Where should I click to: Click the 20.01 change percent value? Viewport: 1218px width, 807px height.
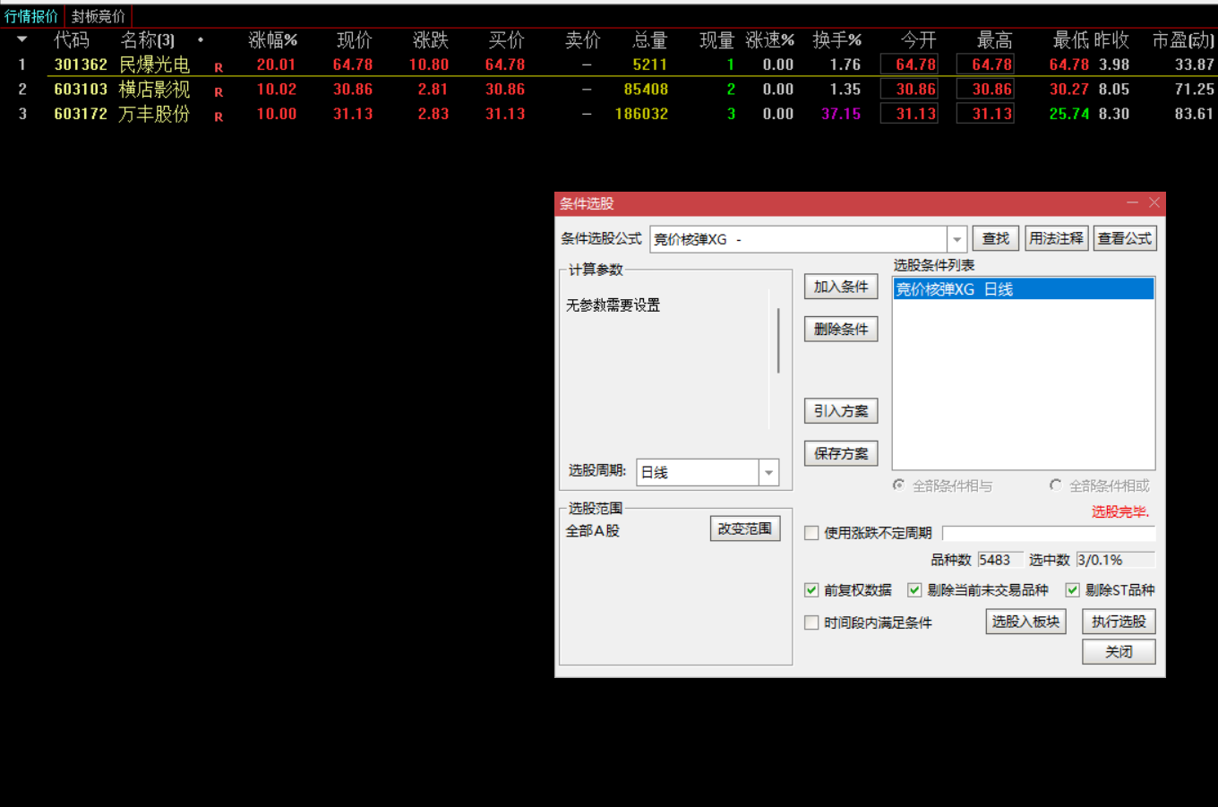[276, 64]
